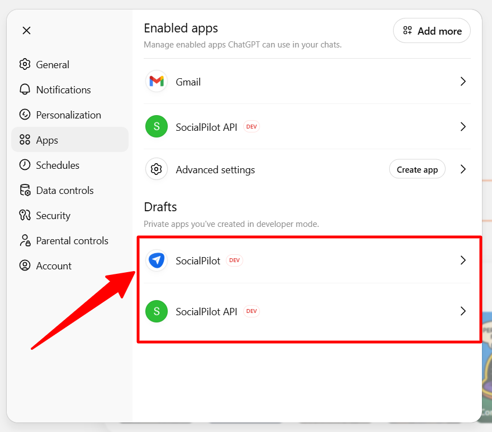Expand enabled SocialPilot API chevron
The height and width of the screenshot is (432, 492).
click(x=463, y=127)
